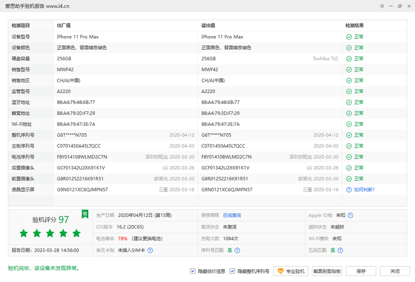This screenshot has width=415, height=282.
Task: Click the 读出值 column header
Action: pos(208,26)
